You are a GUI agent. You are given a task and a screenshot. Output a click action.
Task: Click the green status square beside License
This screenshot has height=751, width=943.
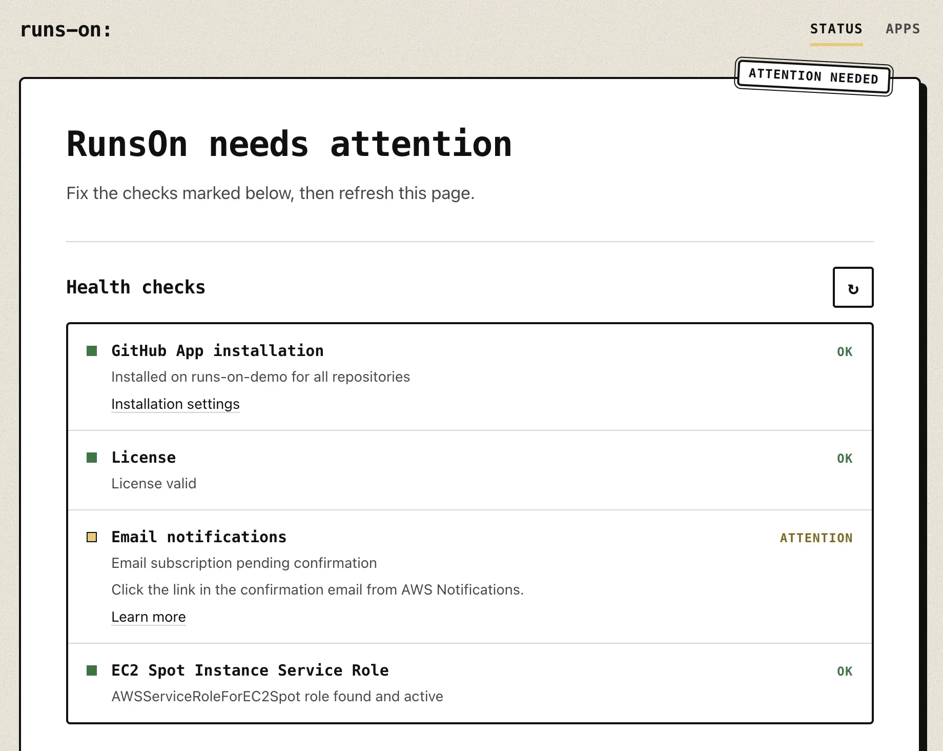pyautogui.click(x=92, y=458)
